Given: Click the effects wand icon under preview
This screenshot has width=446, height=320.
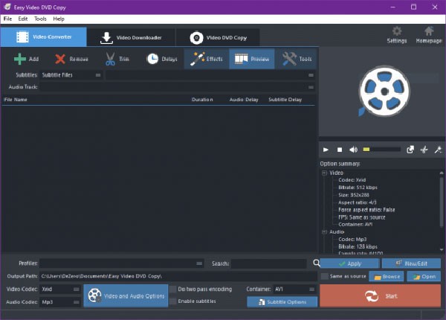Looking at the screenshot, I should 438,150.
